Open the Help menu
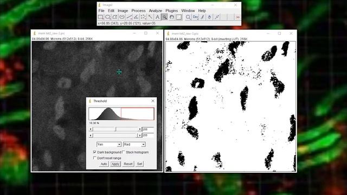 pos(202,11)
